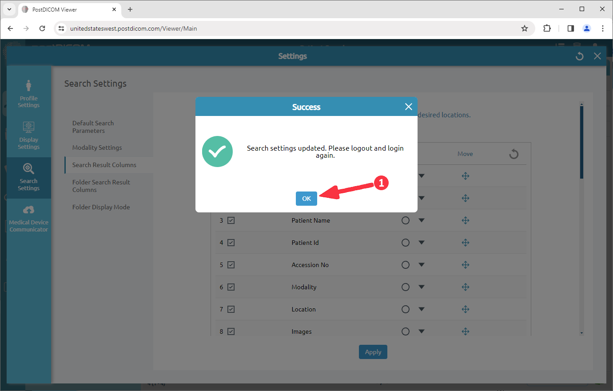Select the Patient Id radio button
This screenshot has width=613, height=391.
[x=405, y=242]
